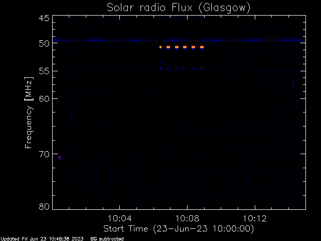The image size is (321, 241).
Task: Click the x-axis label "Start Time (23-Jun-23 10:00:00)"
Action: [x=179, y=228]
